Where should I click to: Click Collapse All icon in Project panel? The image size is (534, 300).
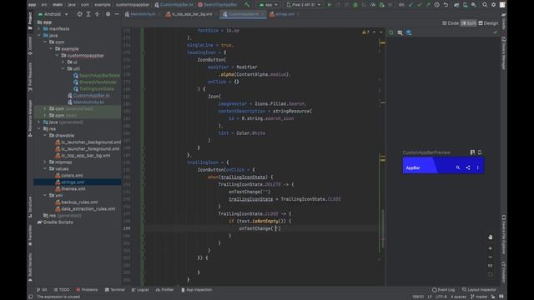[97, 14]
